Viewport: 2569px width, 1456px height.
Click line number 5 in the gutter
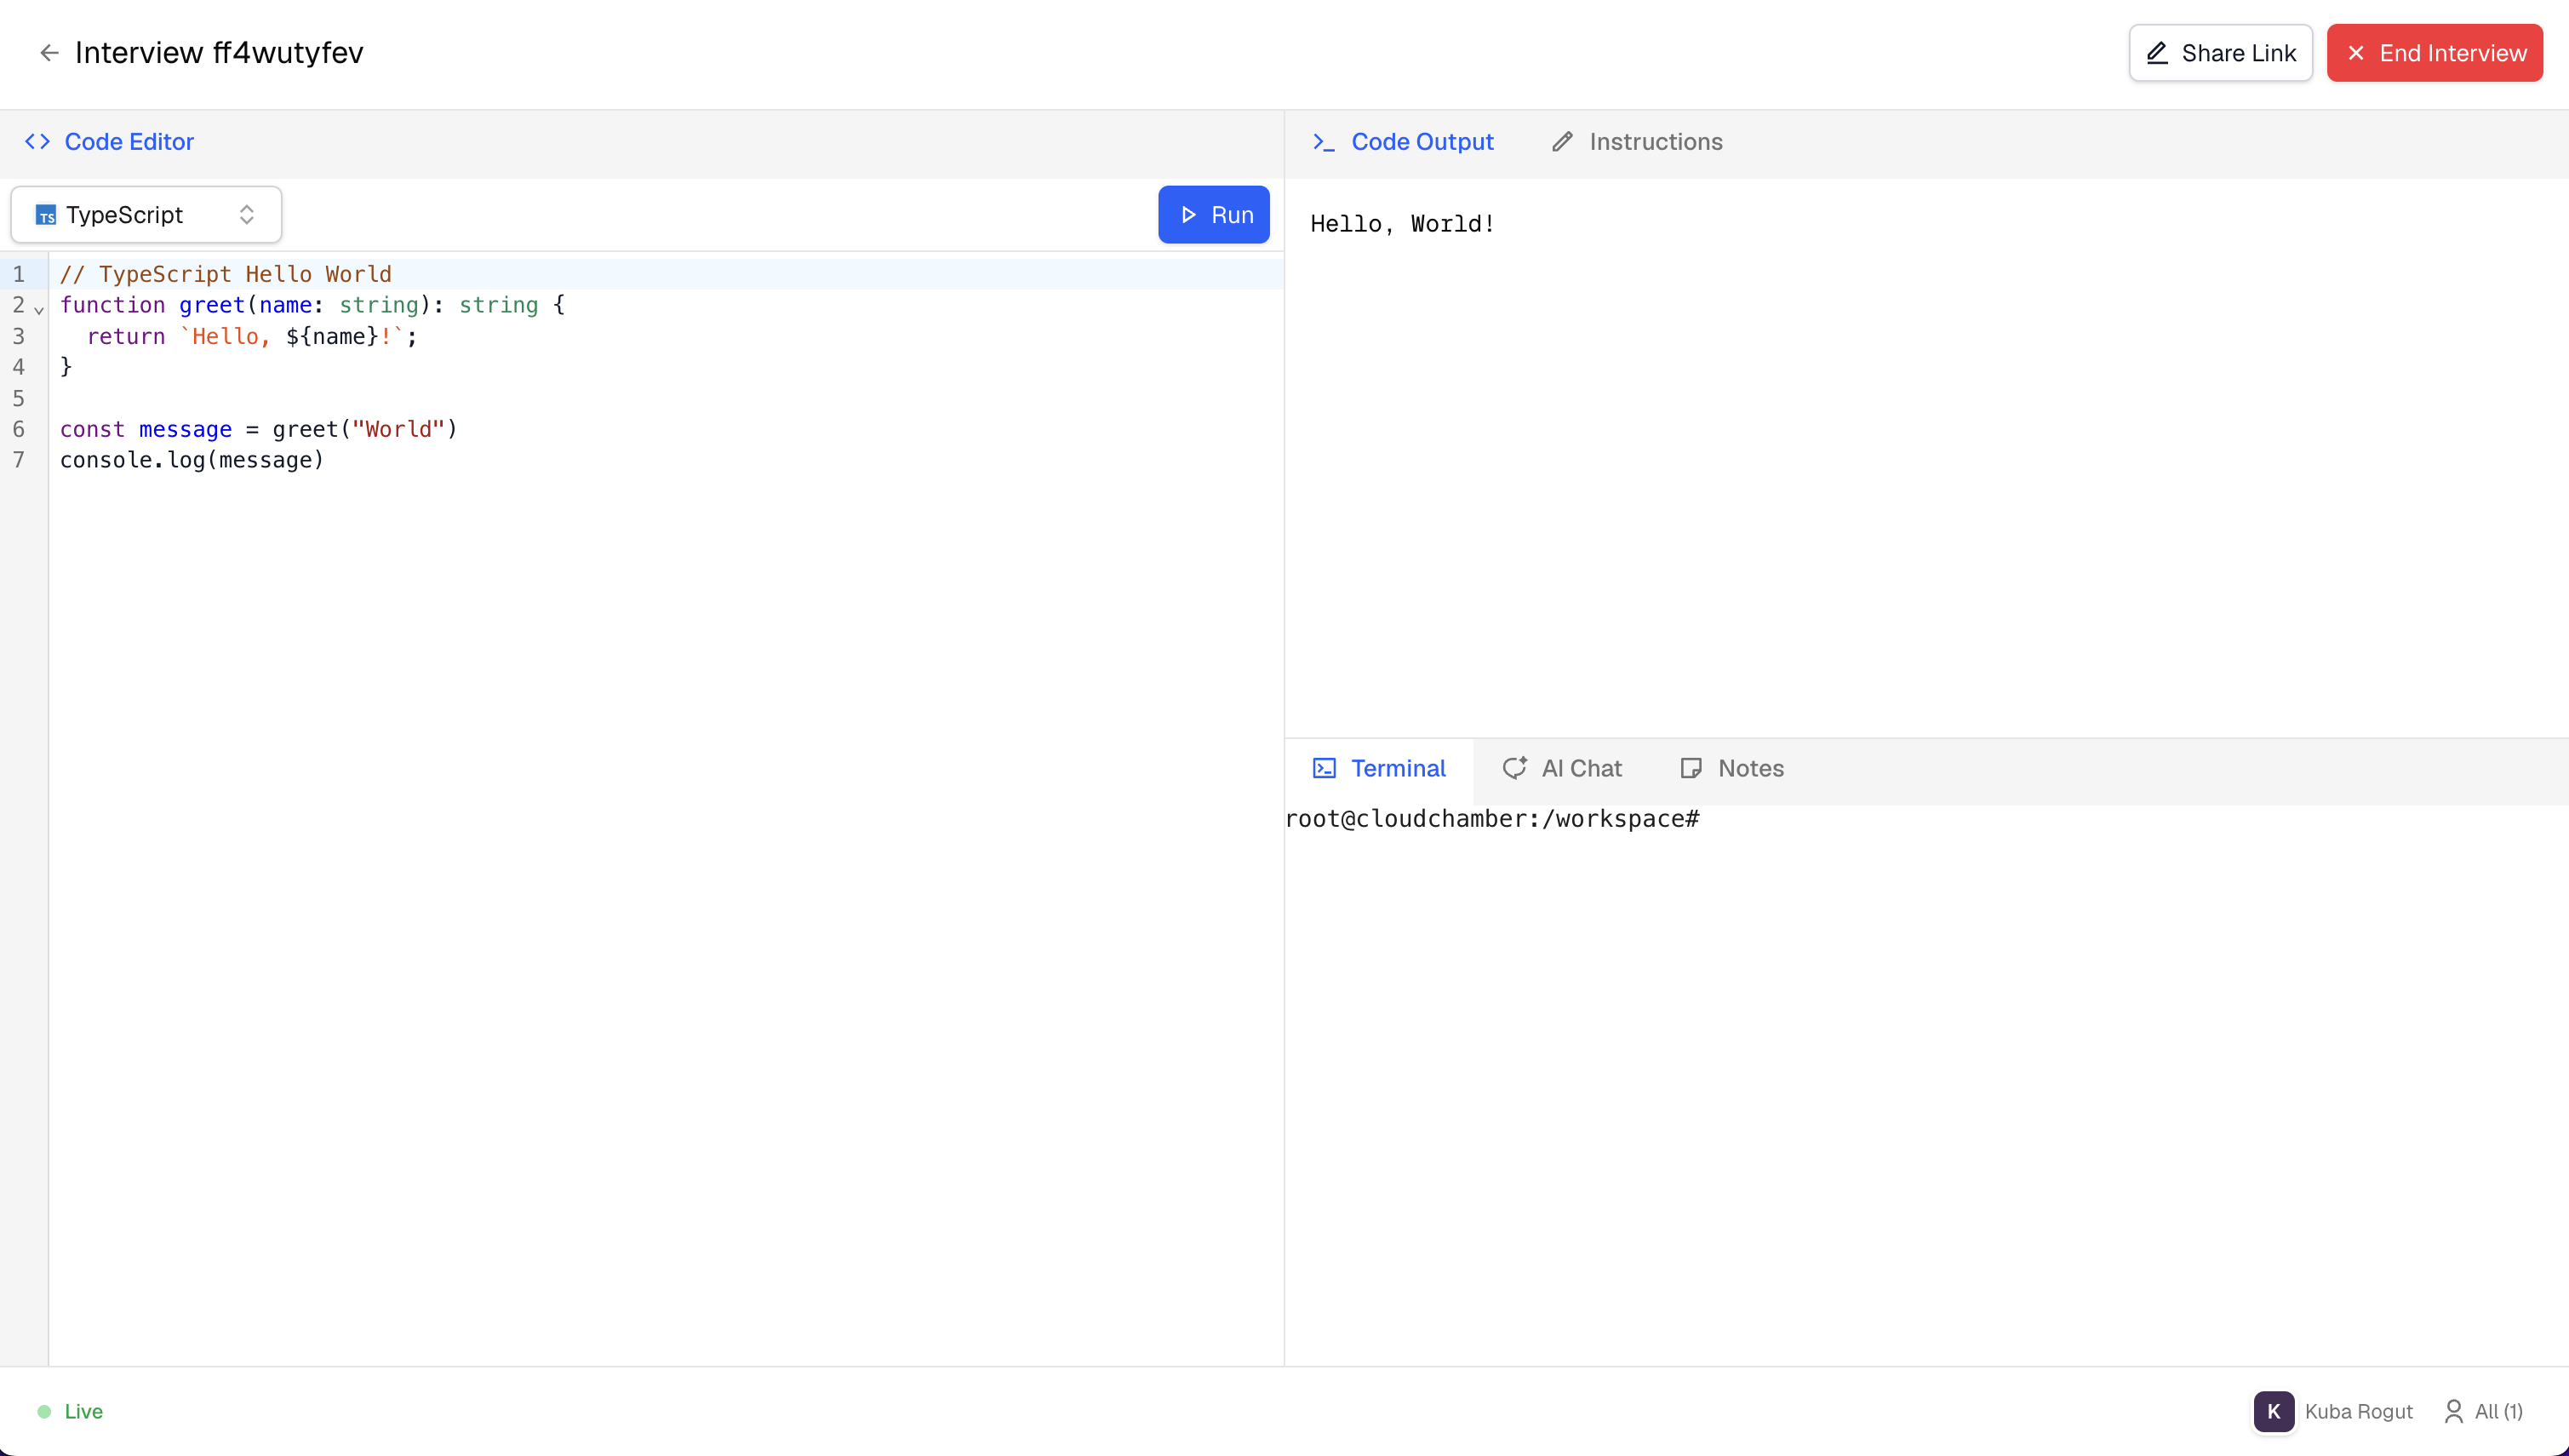18,398
